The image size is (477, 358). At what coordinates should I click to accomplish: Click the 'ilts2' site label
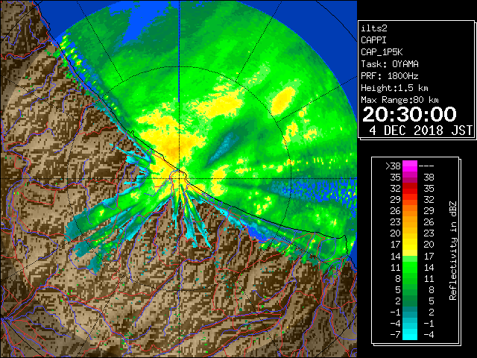(x=374, y=28)
